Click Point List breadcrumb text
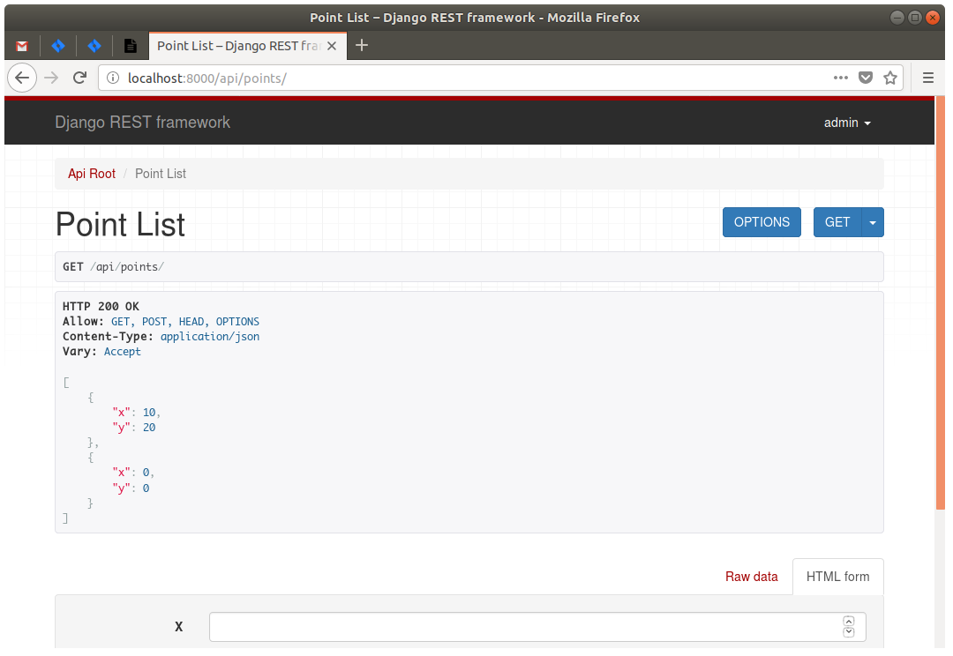 pyautogui.click(x=161, y=174)
